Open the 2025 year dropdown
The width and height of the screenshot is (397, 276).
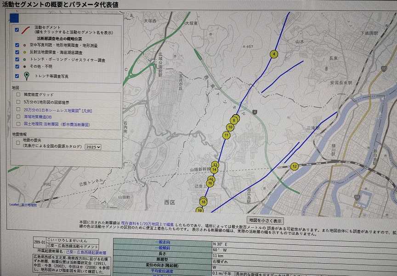pos(93,147)
